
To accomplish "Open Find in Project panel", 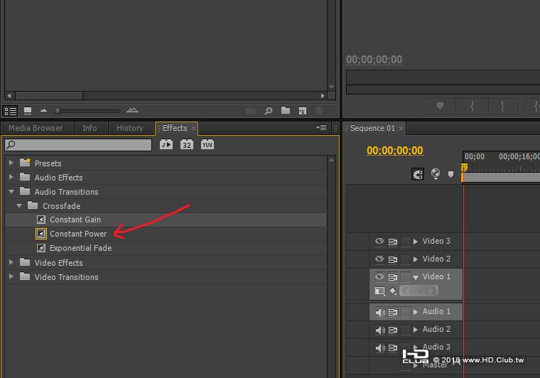I will click(269, 111).
